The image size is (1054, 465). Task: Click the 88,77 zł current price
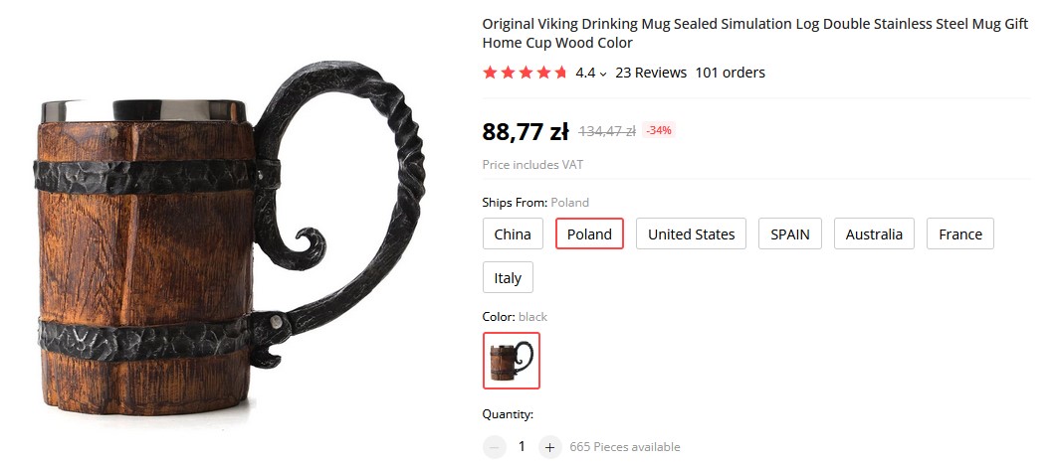point(525,131)
